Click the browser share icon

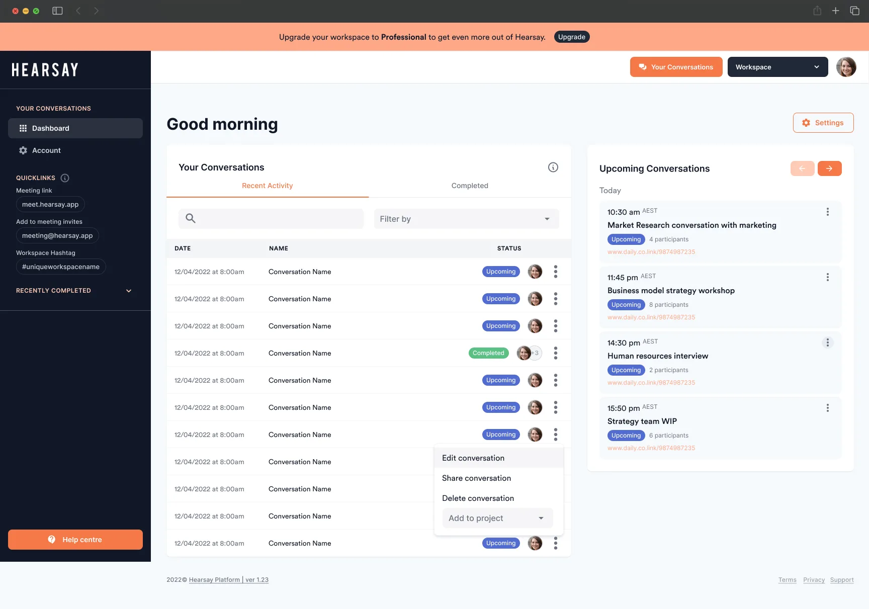817,11
